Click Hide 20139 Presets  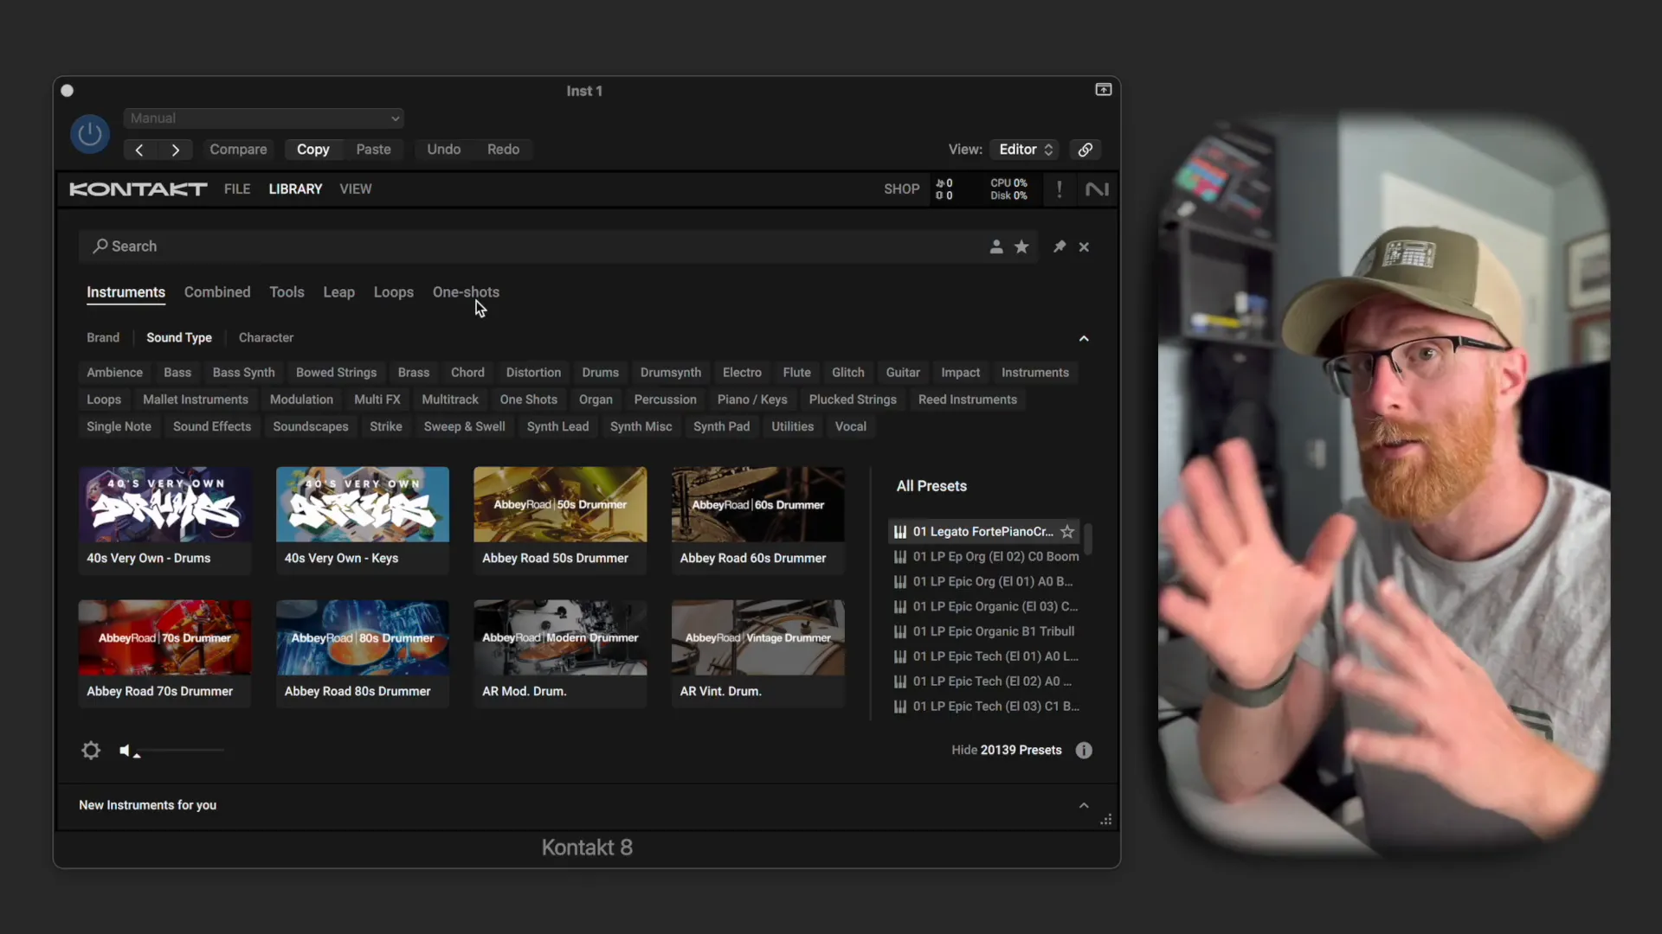[1006, 751]
